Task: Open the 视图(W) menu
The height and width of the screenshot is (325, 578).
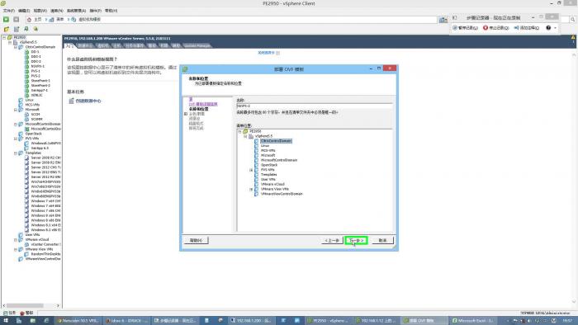Action: (x=40, y=11)
